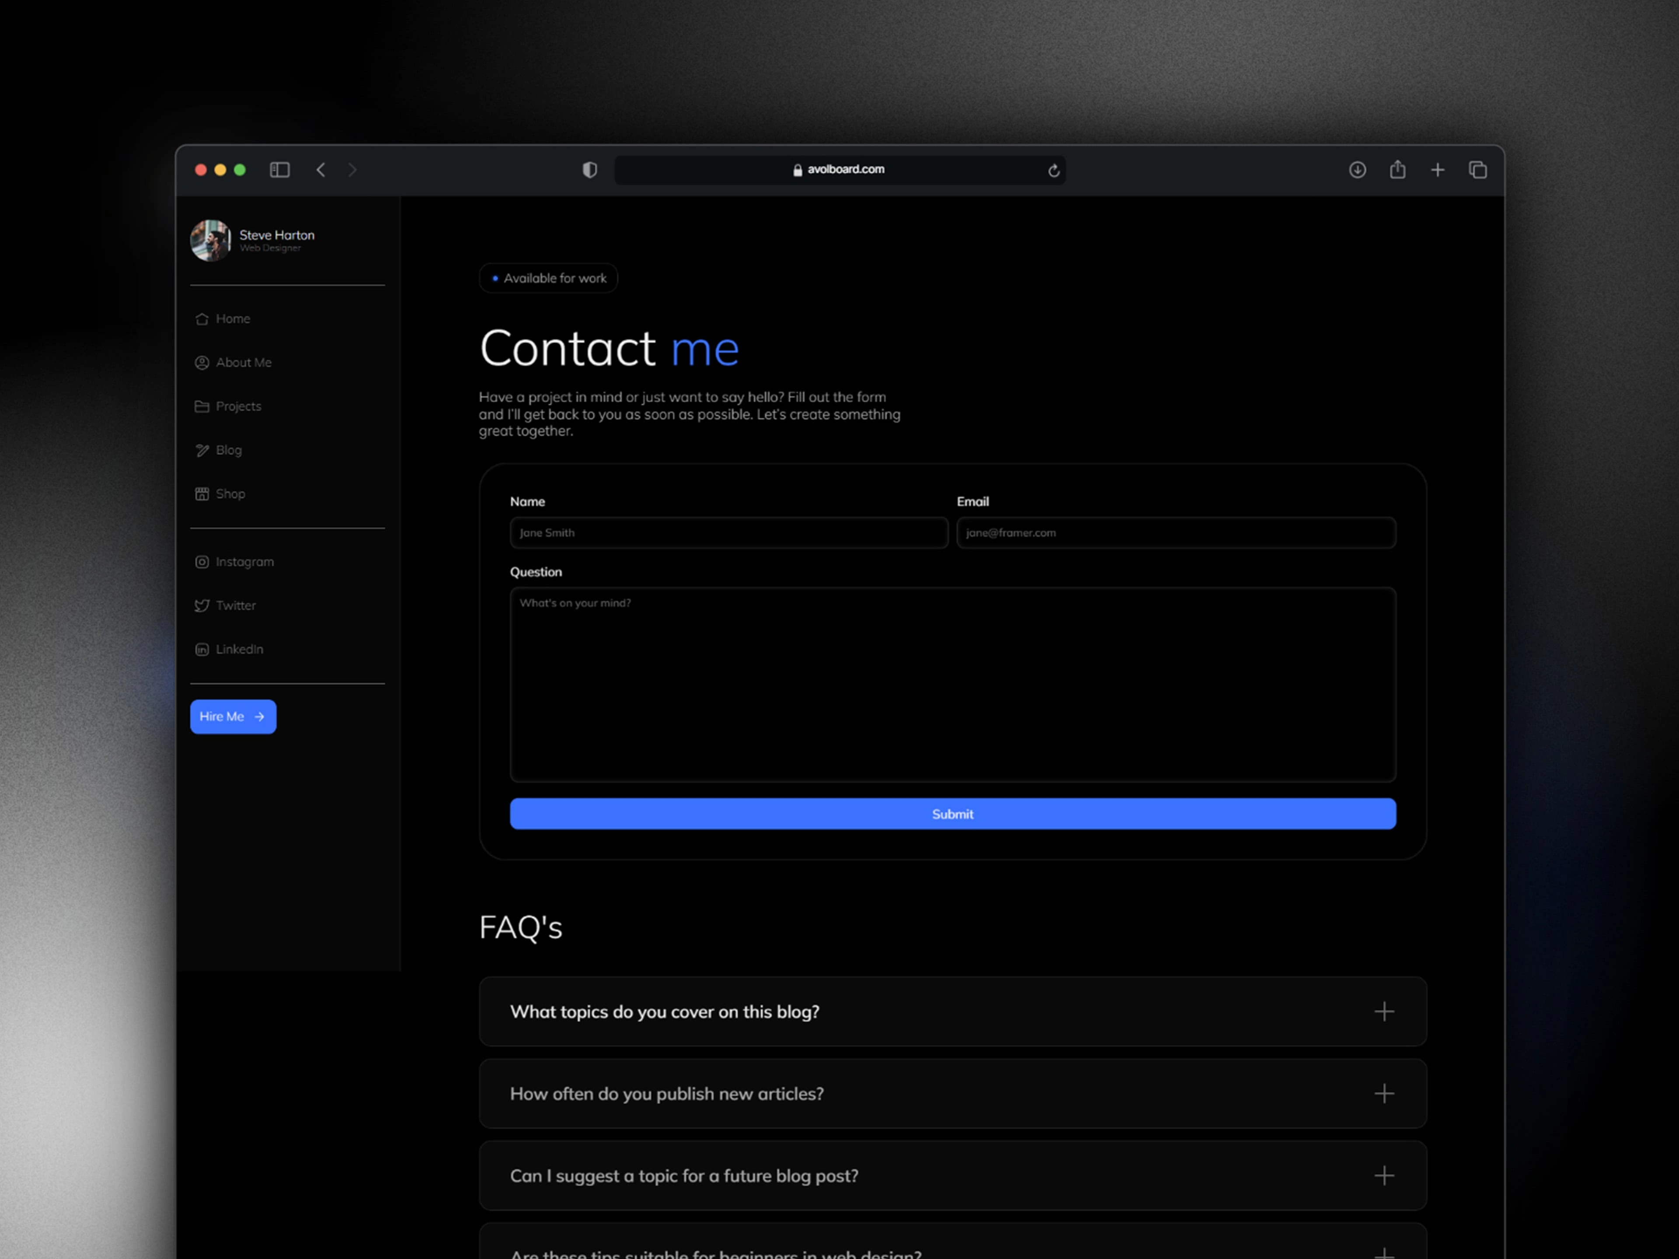Click plus icon on "Can I suggest" row

(1384, 1176)
